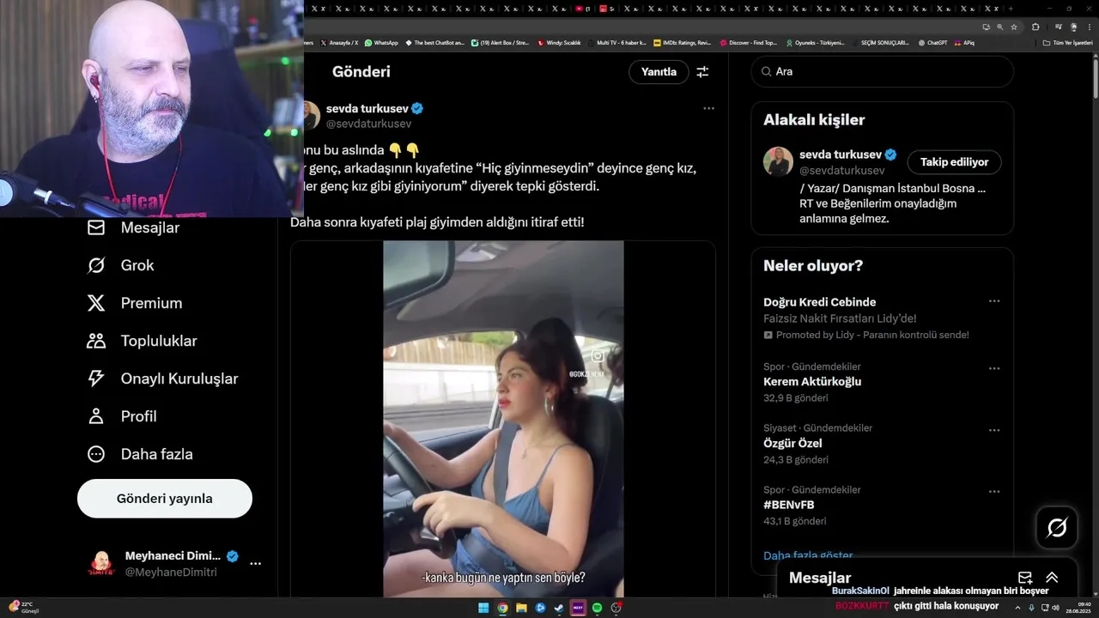Open more options for Kerem Aktürkoğlu trend
Viewport: 1099px width, 618px height.
tap(994, 368)
